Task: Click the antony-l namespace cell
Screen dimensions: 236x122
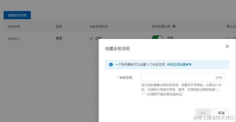Action: coord(13,38)
